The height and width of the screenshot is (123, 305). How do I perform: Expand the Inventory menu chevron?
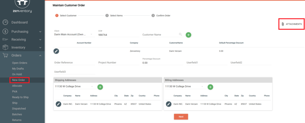[x=40, y=48]
